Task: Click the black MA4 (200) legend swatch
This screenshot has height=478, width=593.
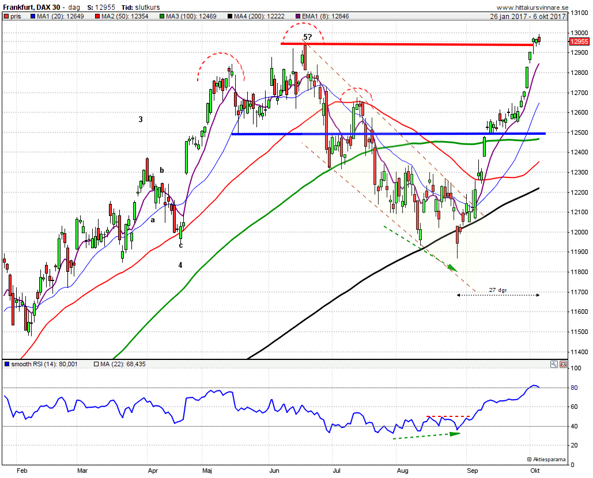Action: click(x=230, y=16)
